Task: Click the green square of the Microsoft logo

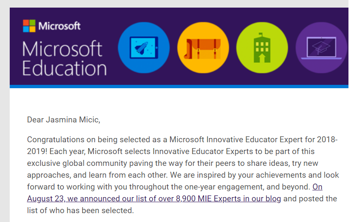Action: pos(33,23)
